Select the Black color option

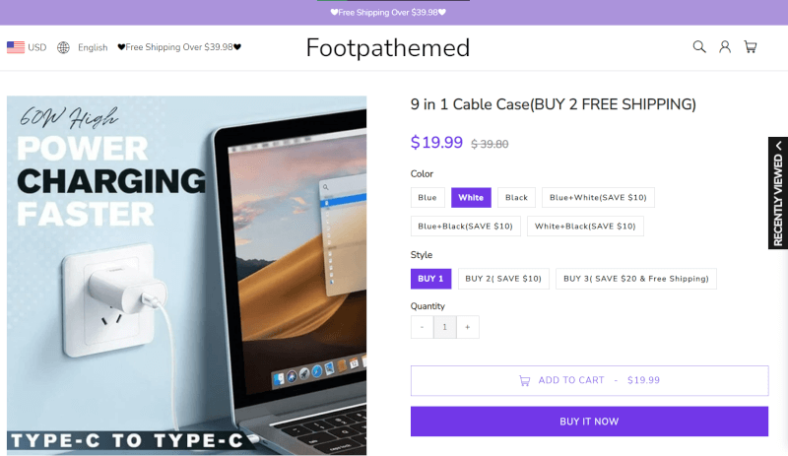click(x=516, y=198)
